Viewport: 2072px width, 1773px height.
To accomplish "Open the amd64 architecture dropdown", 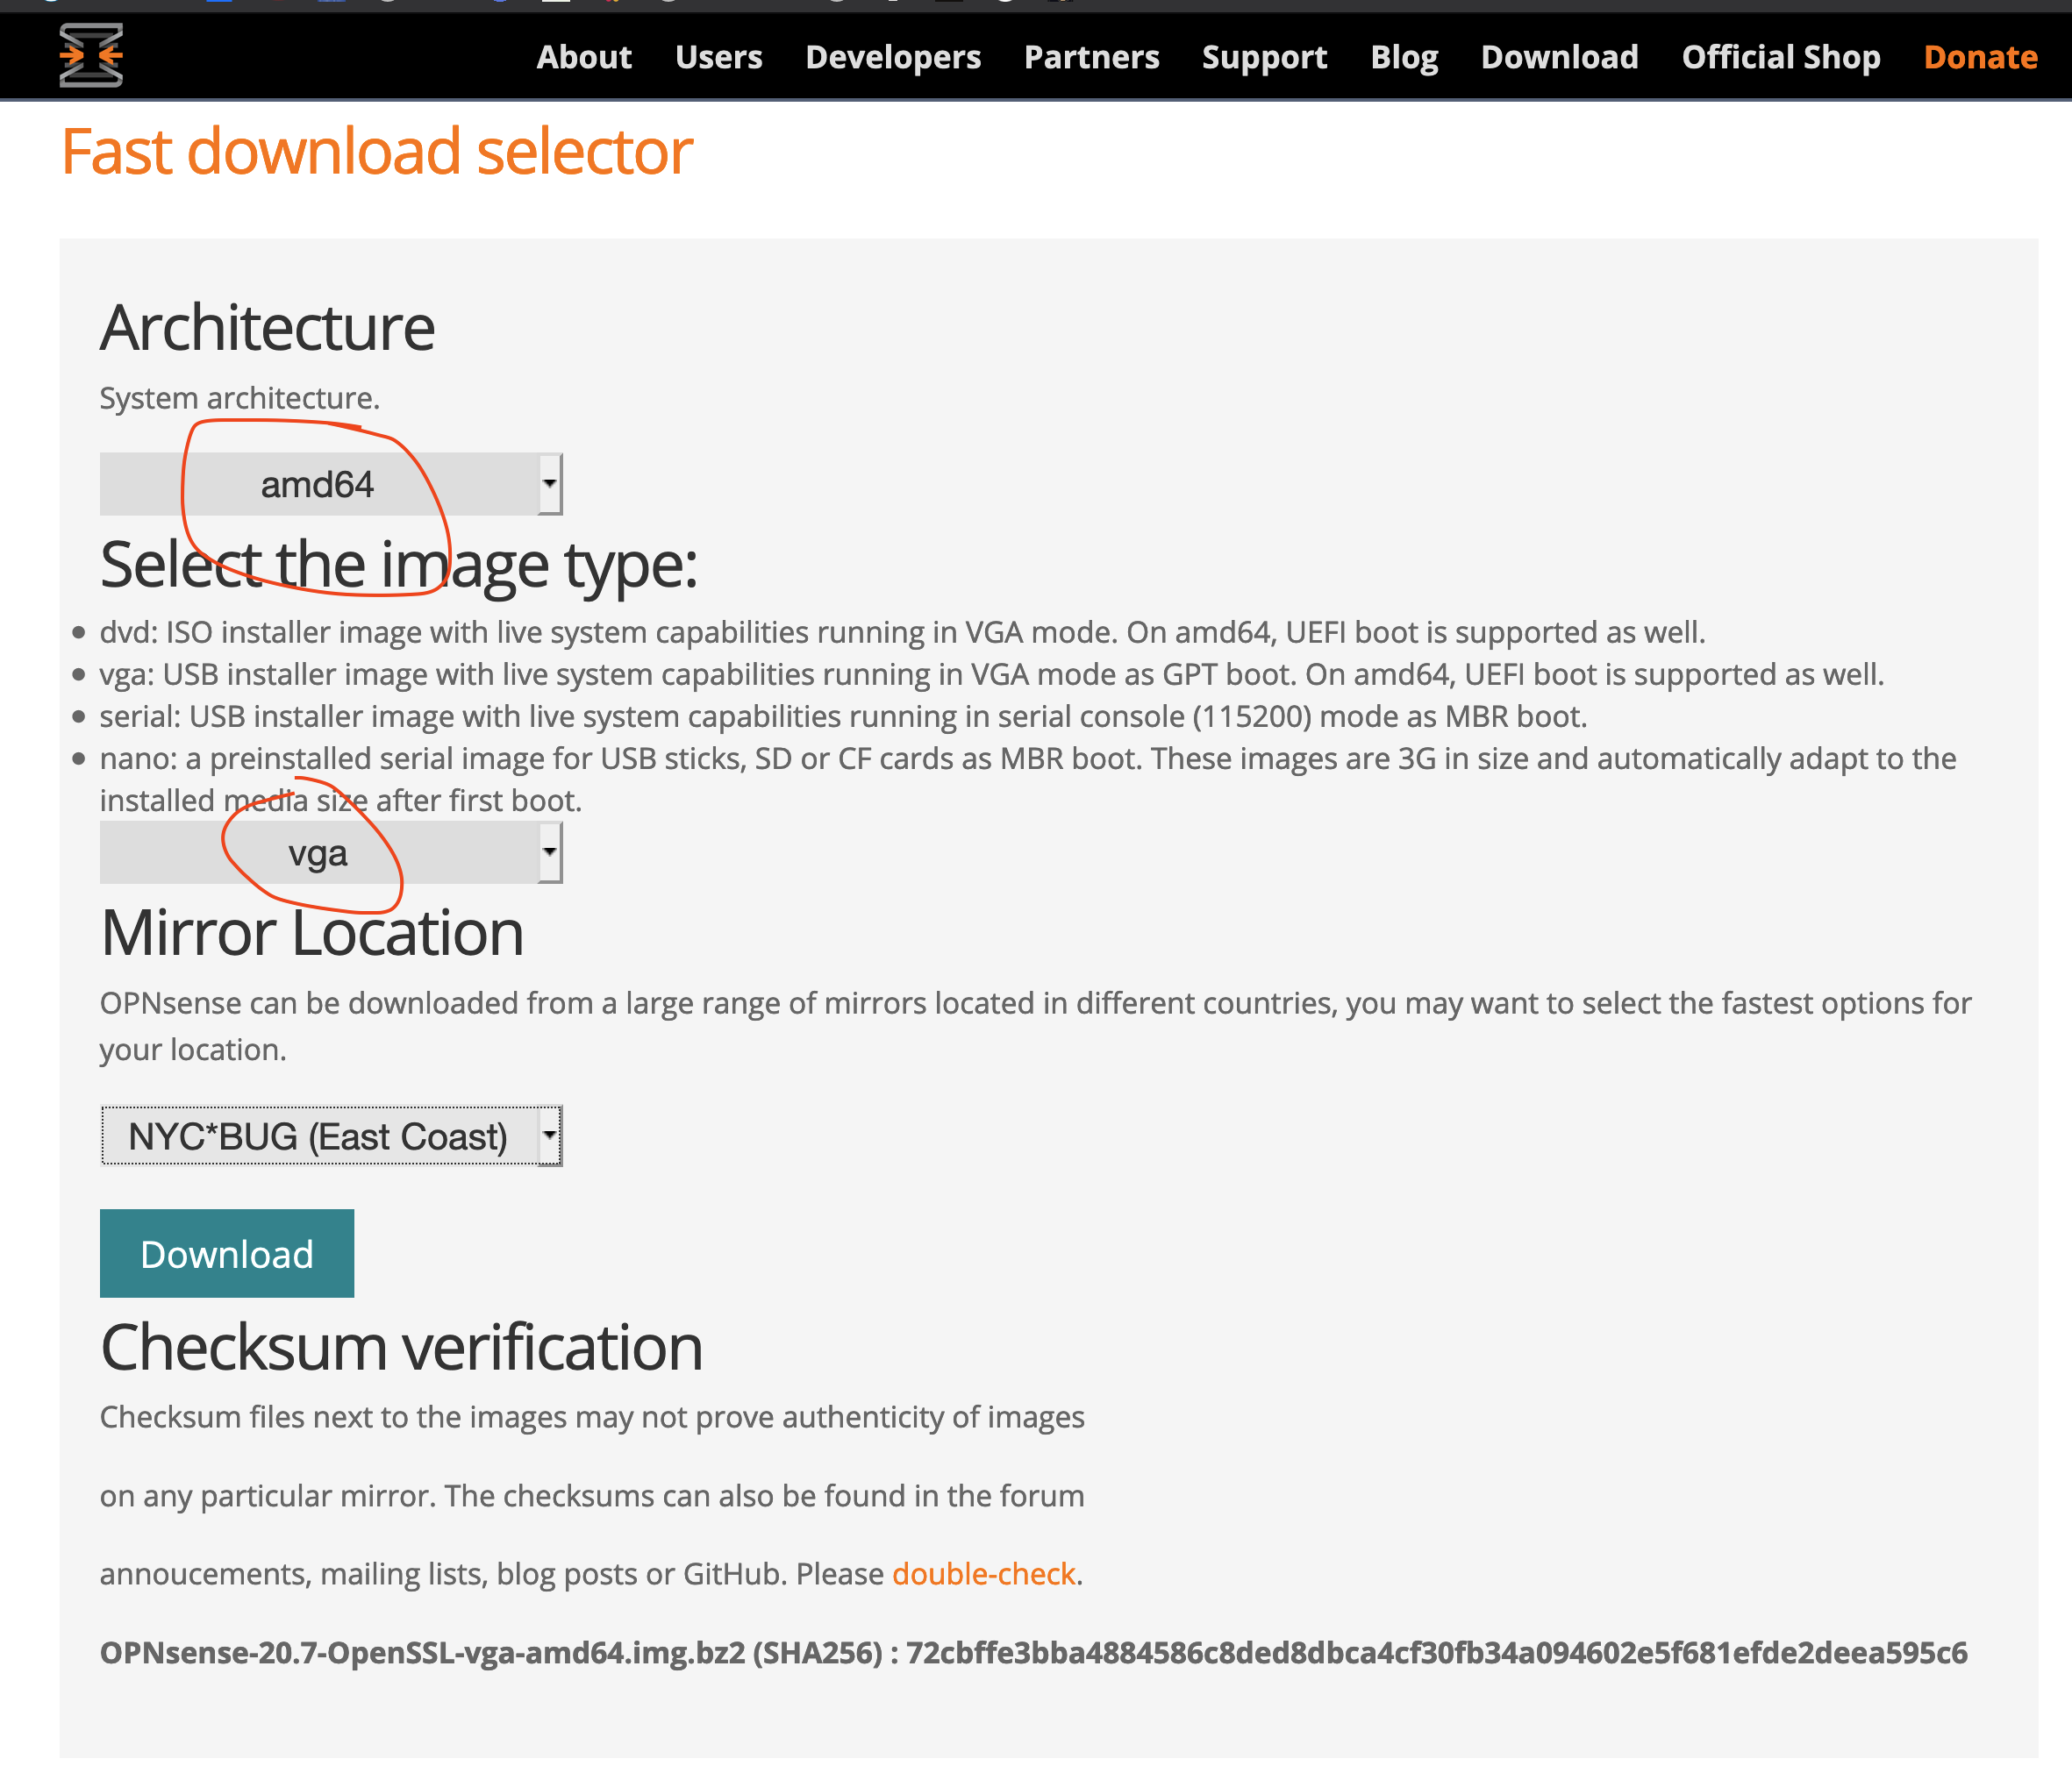I will click(x=331, y=484).
